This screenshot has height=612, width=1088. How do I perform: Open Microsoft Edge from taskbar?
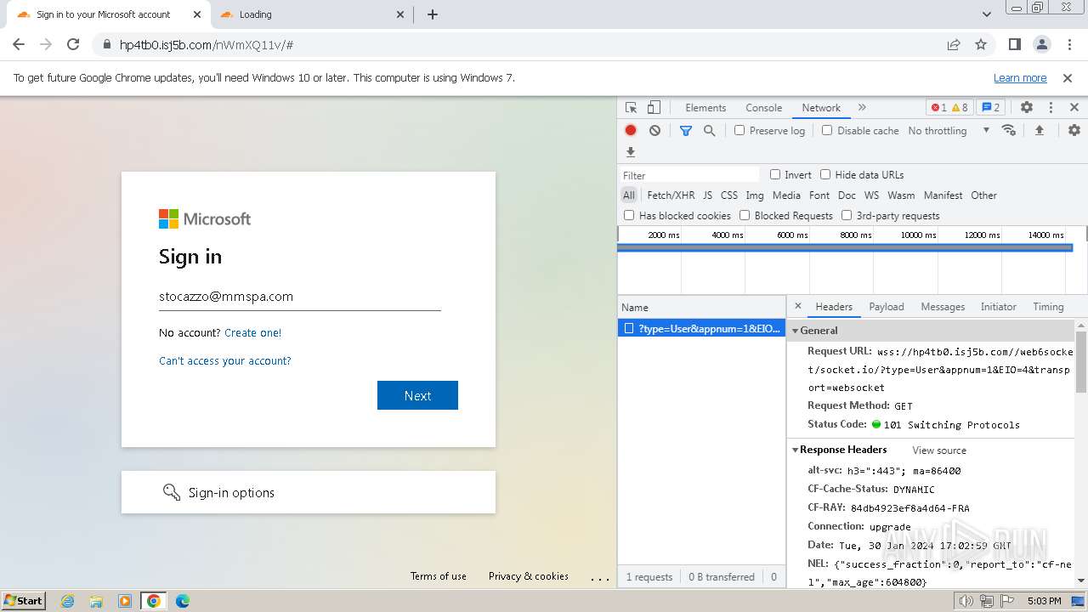[183, 601]
